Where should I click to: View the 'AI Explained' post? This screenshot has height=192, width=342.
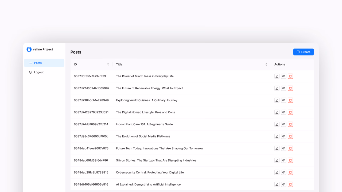click(284, 184)
